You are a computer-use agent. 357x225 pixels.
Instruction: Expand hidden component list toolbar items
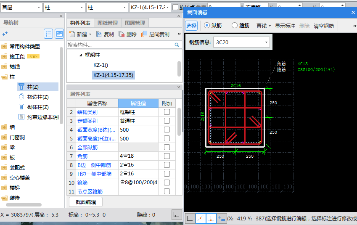pos(179,34)
